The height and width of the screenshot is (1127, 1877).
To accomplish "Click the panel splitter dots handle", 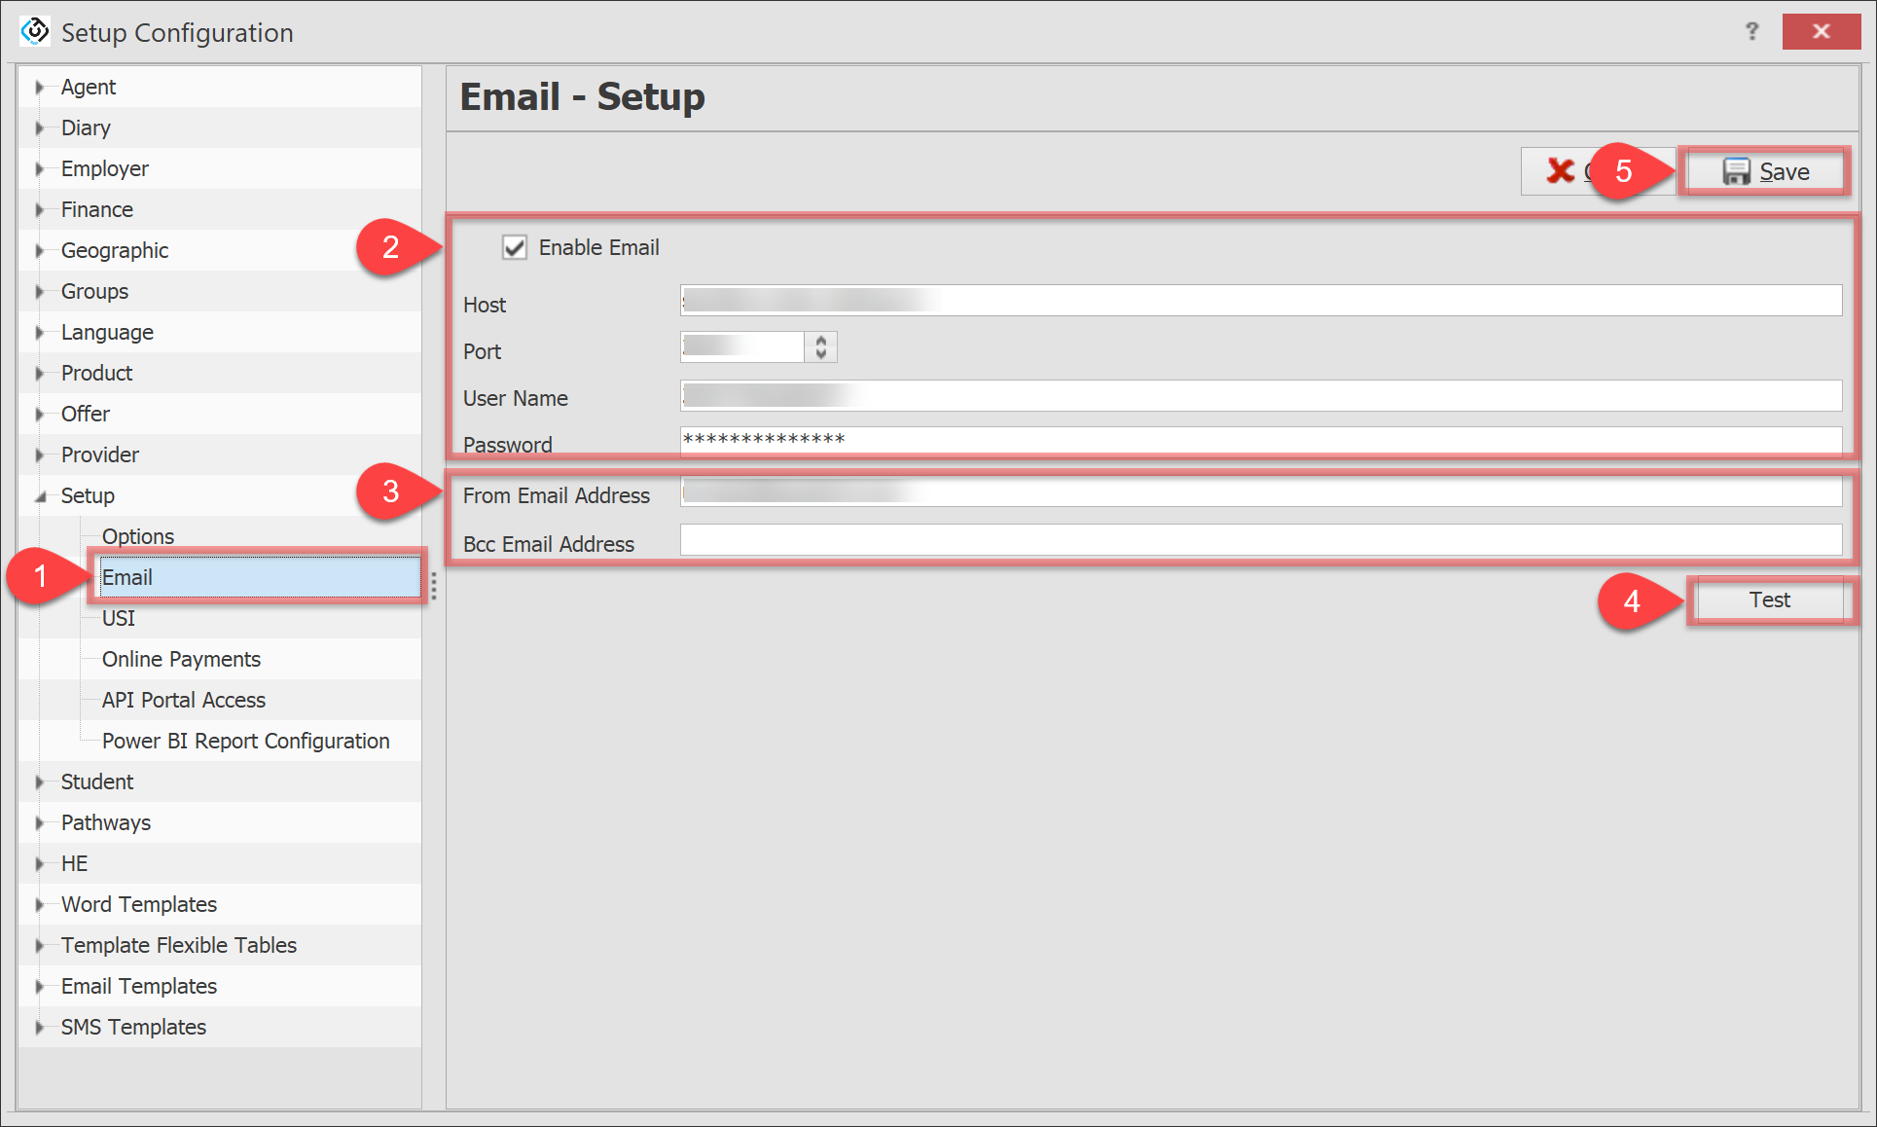I will pos(434,585).
